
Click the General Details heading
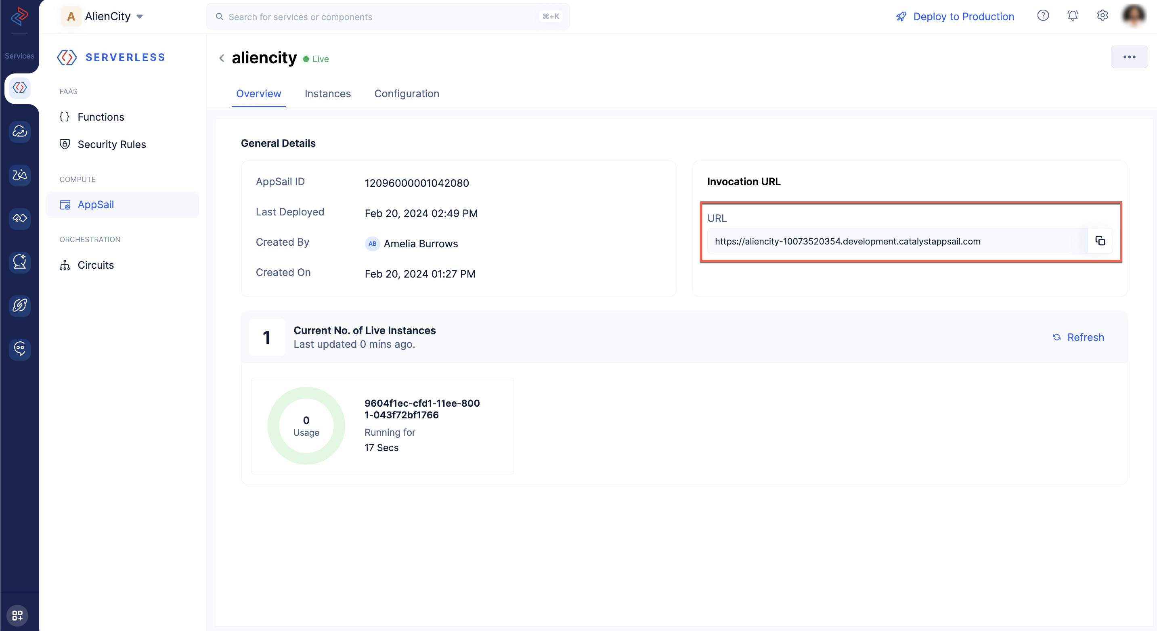point(278,143)
